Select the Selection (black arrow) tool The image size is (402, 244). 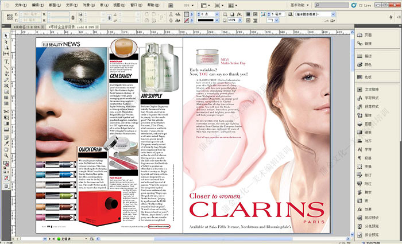pos(6,36)
